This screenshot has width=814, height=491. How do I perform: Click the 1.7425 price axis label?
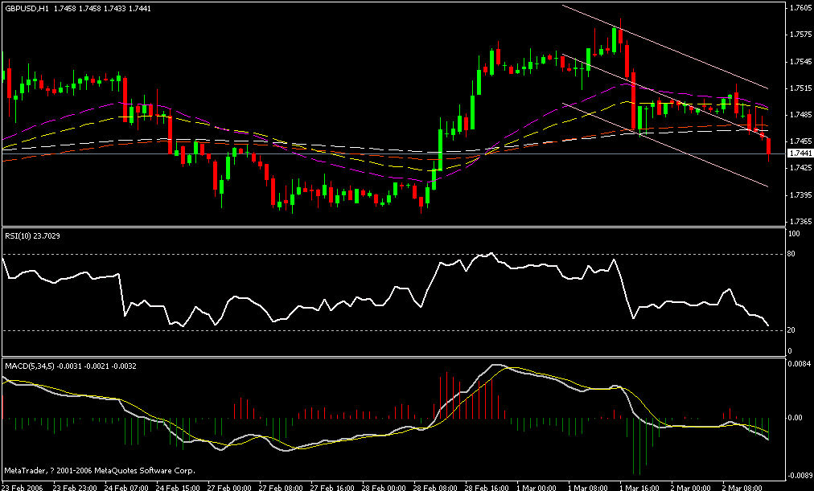click(x=800, y=167)
